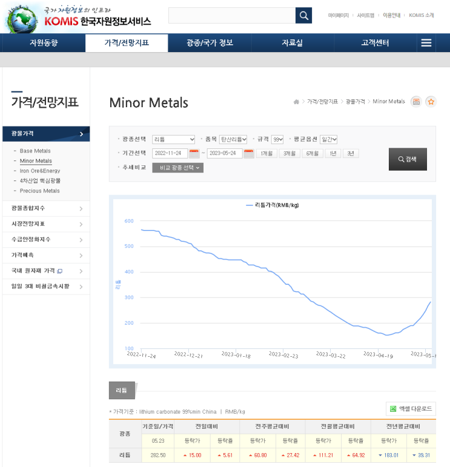Open the 고객센터 main menu
The height and width of the screenshot is (467, 450).
tap(376, 43)
